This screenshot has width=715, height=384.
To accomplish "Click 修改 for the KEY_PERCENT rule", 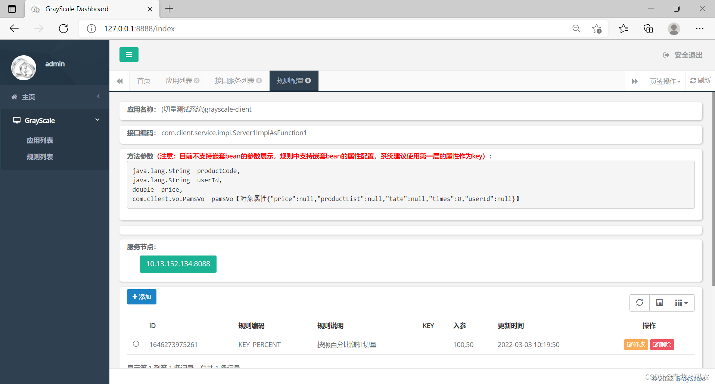I will pos(636,344).
